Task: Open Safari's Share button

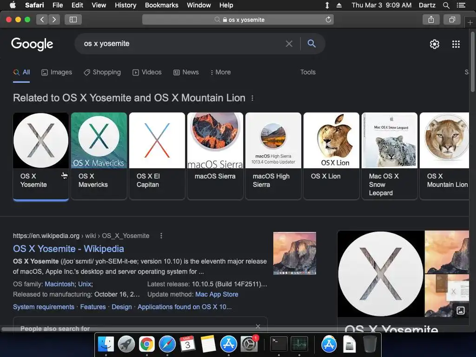Action: tap(431, 20)
